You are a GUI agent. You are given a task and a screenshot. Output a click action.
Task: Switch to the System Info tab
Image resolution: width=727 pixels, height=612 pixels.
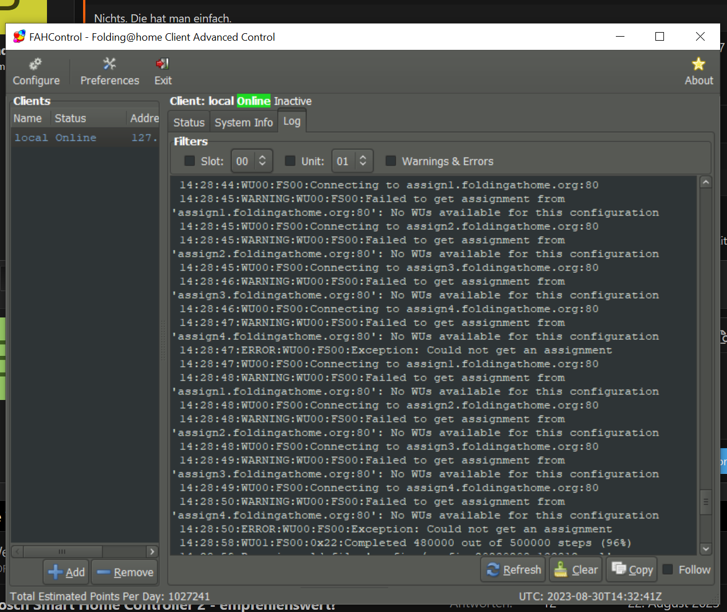coord(243,121)
